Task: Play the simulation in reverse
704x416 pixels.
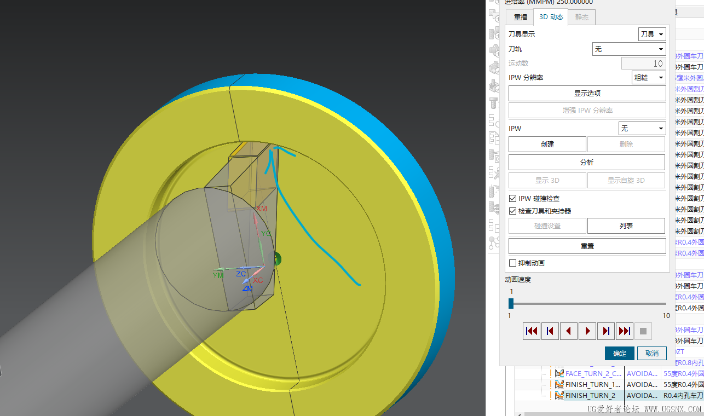Action: tap(569, 331)
